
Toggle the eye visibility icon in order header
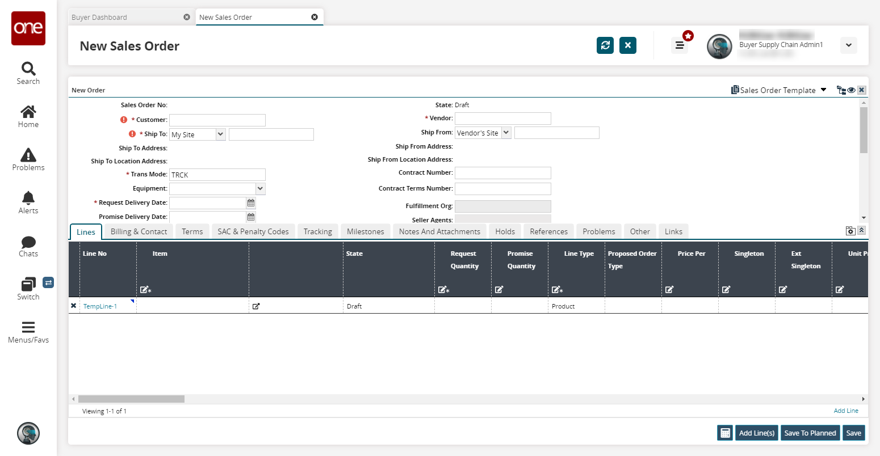[852, 90]
